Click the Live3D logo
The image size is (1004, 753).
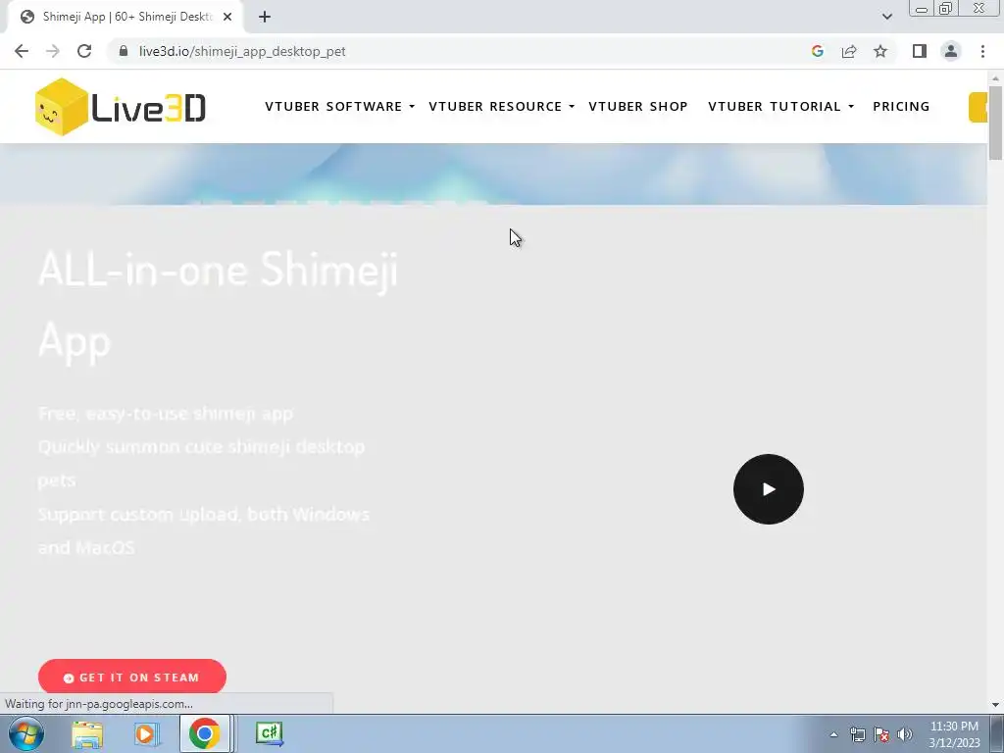pyautogui.click(x=121, y=107)
